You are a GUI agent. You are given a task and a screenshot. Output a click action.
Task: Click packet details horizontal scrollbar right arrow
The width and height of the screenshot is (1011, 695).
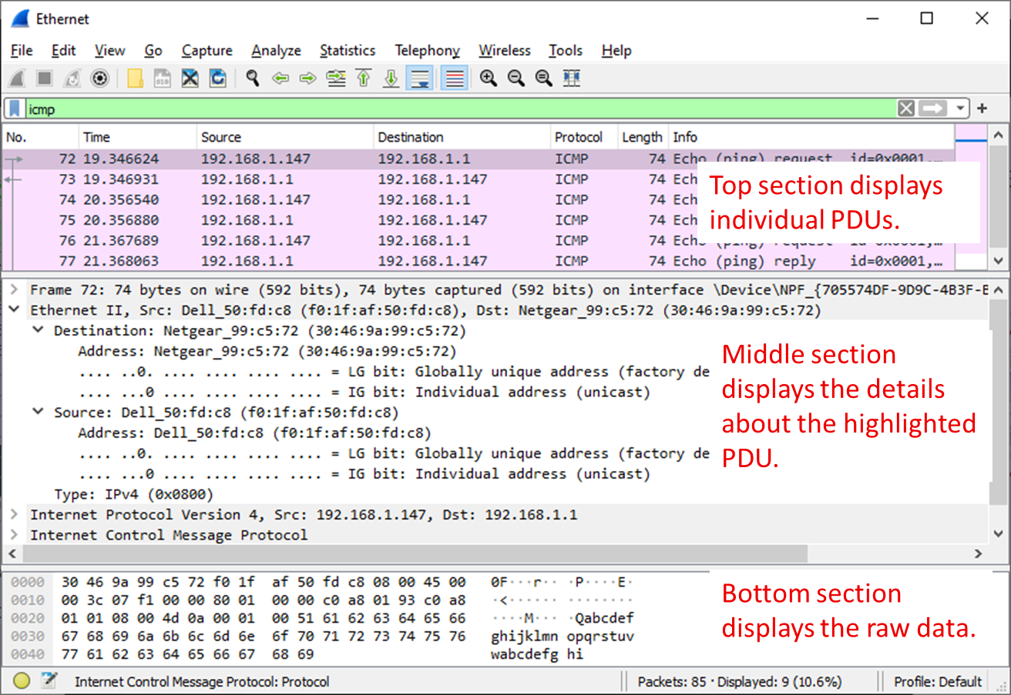[x=978, y=553]
